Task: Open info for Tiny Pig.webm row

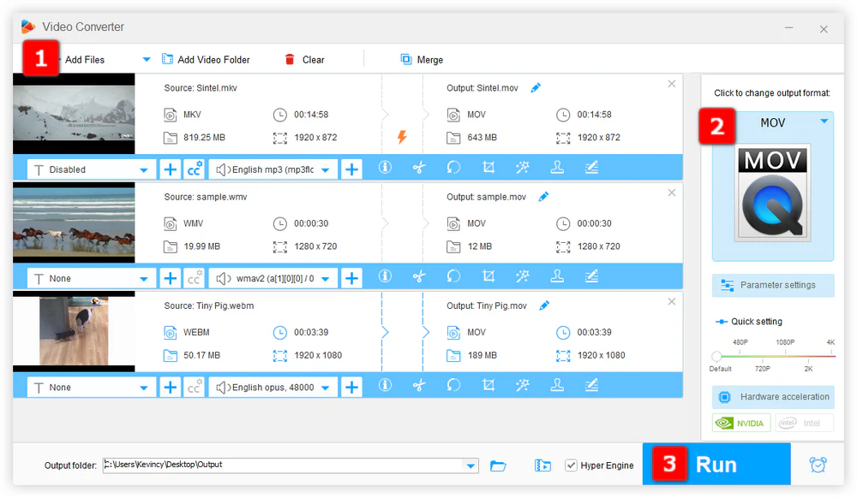Action: click(385, 385)
